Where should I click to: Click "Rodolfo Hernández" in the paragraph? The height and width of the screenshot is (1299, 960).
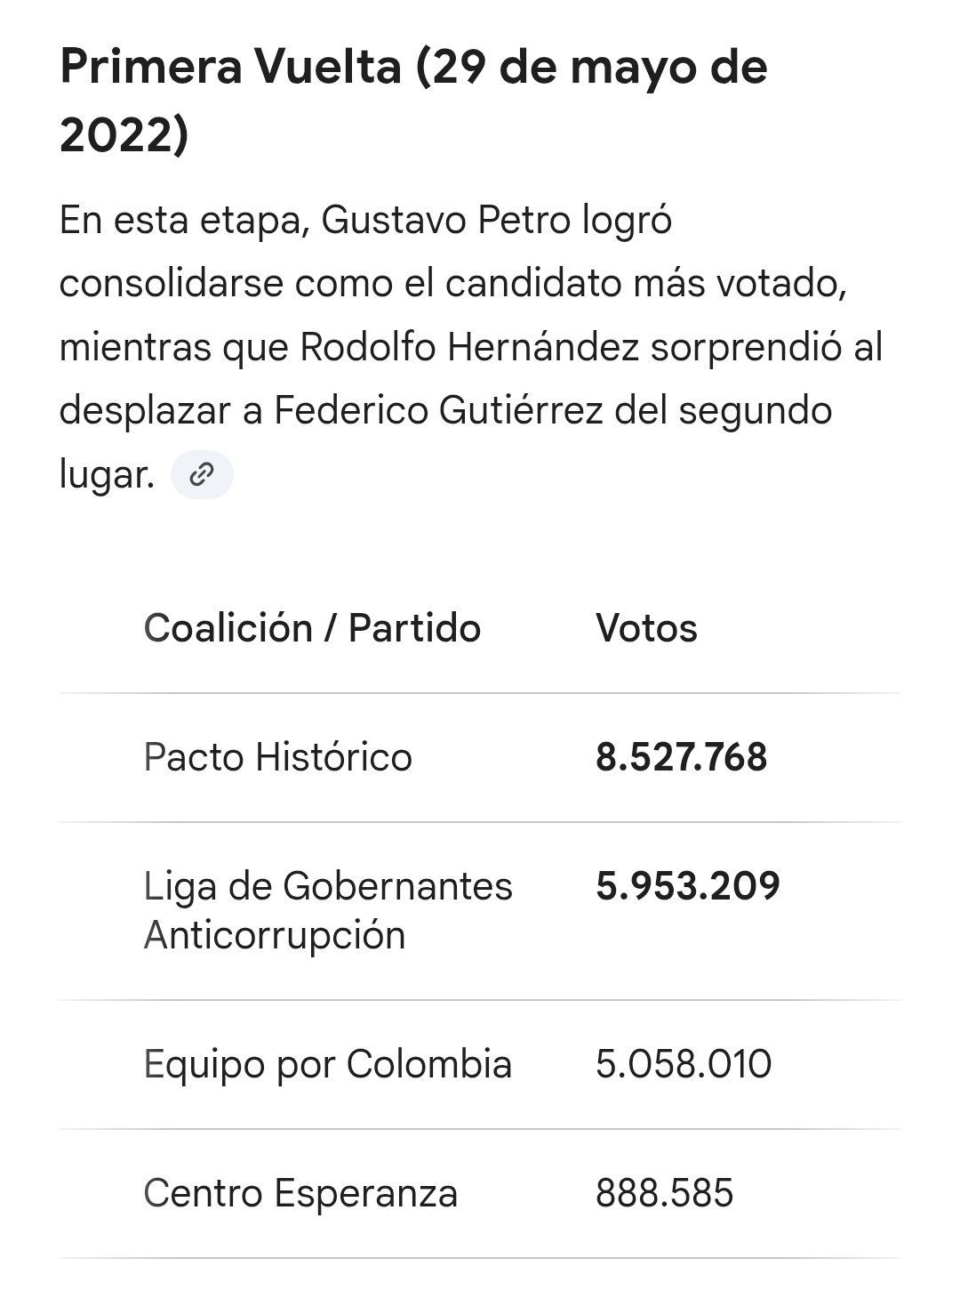pos(469,348)
